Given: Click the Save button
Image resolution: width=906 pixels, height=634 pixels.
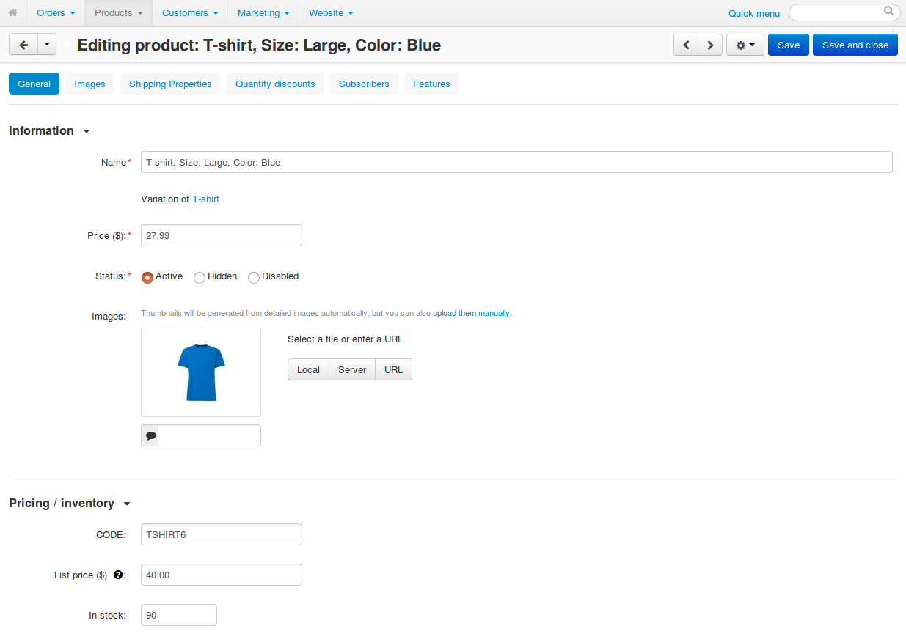Looking at the screenshot, I should pos(789,45).
